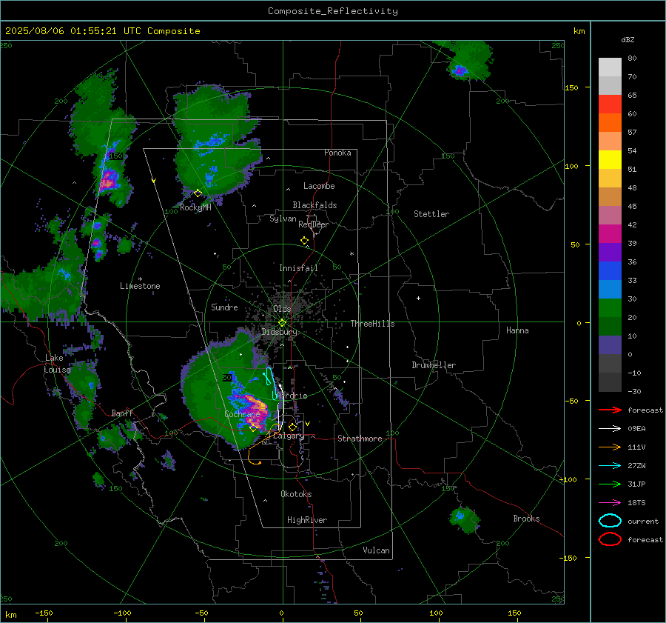This screenshot has height=623, width=666.
Task: Click the Vulcan town label
Action: pos(377,550)
